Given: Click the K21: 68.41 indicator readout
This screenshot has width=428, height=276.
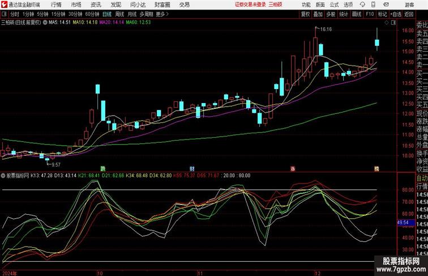Looking at the screenshot, I should 89,176.
